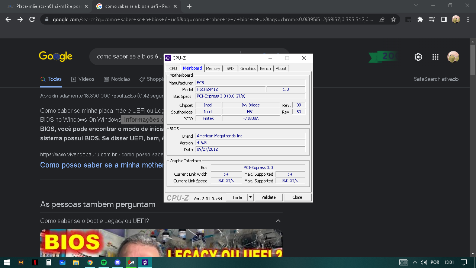The height and width of the screenshot is (268, 476).
Task: Open a new Chrome tab
Action: [189, 6]
